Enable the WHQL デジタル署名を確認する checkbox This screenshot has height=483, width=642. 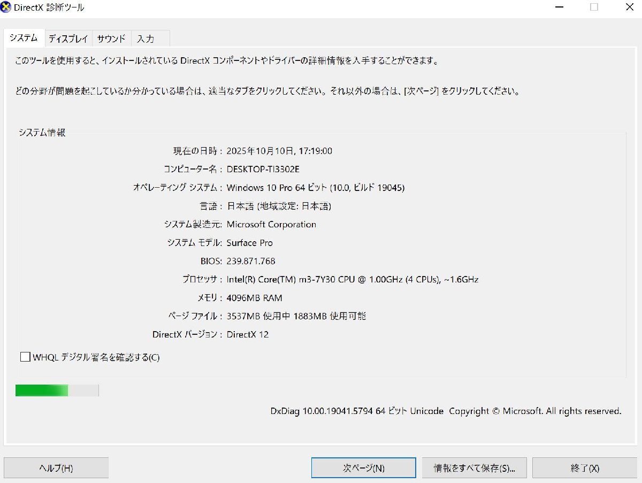[x=25, y=356]
